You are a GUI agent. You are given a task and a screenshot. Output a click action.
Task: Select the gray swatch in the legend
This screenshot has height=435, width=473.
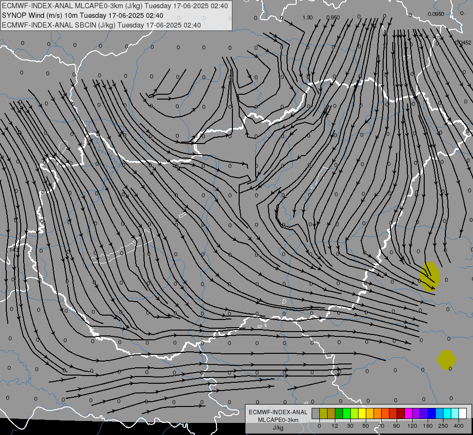(316, 413)
